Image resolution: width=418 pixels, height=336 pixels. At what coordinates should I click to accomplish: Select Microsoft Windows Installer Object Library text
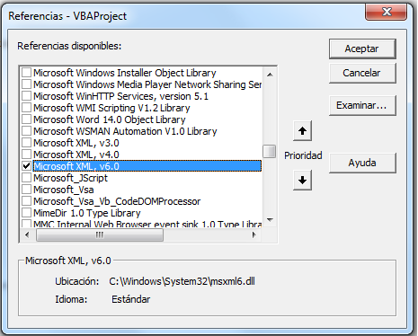click(x=125, y=73)
